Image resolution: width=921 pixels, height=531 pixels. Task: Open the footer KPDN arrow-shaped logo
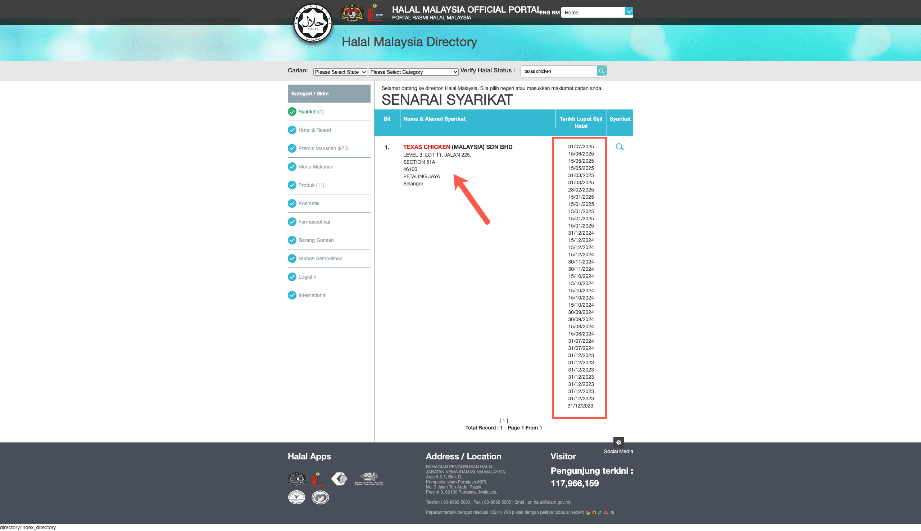(x=339, y=478)
